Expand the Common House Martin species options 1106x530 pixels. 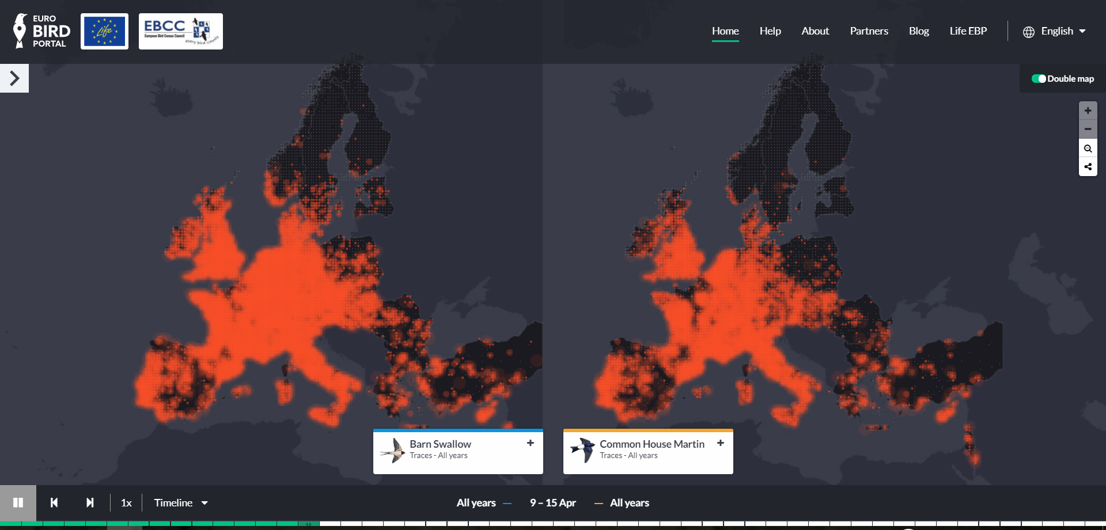pyautogui.click(x=721, y=443)
